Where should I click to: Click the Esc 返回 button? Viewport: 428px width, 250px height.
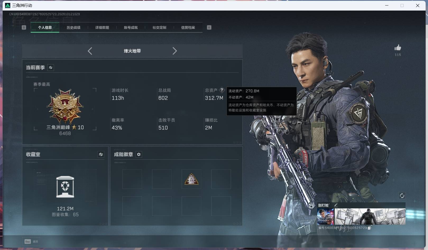pos(31,241)
